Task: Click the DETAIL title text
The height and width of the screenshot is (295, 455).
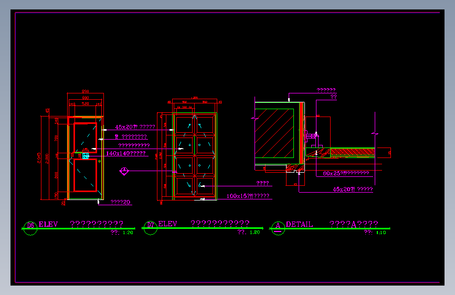Action: click(300, 225)
